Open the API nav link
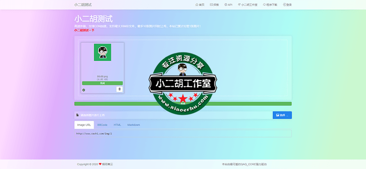The image size is (366, 169). click(x=228, y=5)
